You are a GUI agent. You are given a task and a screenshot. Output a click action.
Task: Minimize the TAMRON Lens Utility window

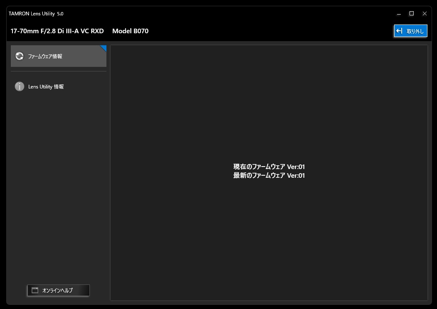pos(399,14)
